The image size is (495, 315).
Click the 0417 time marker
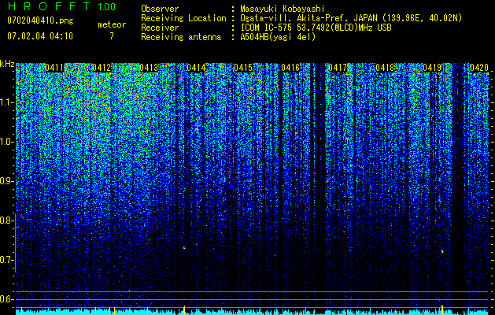tap(338, 68)
